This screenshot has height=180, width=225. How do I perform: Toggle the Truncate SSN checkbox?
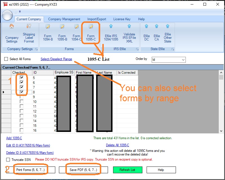coord(8,160)
